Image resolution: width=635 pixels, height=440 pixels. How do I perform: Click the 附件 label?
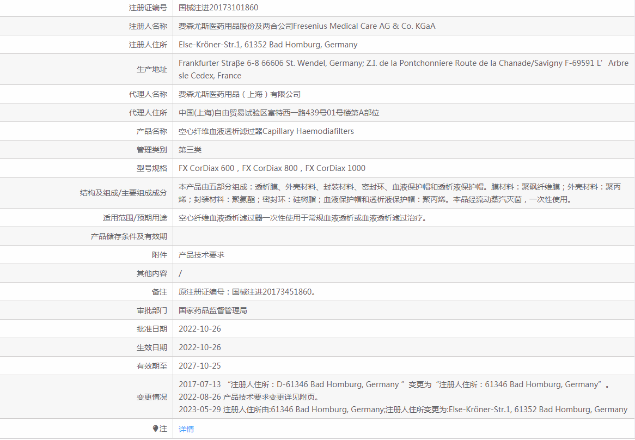(160, 255)
